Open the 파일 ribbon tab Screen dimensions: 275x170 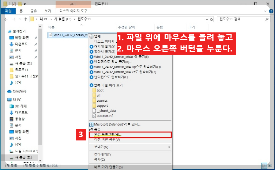[x=8, y=11]
